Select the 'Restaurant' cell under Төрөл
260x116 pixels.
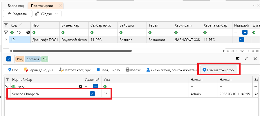click(160, 40)
